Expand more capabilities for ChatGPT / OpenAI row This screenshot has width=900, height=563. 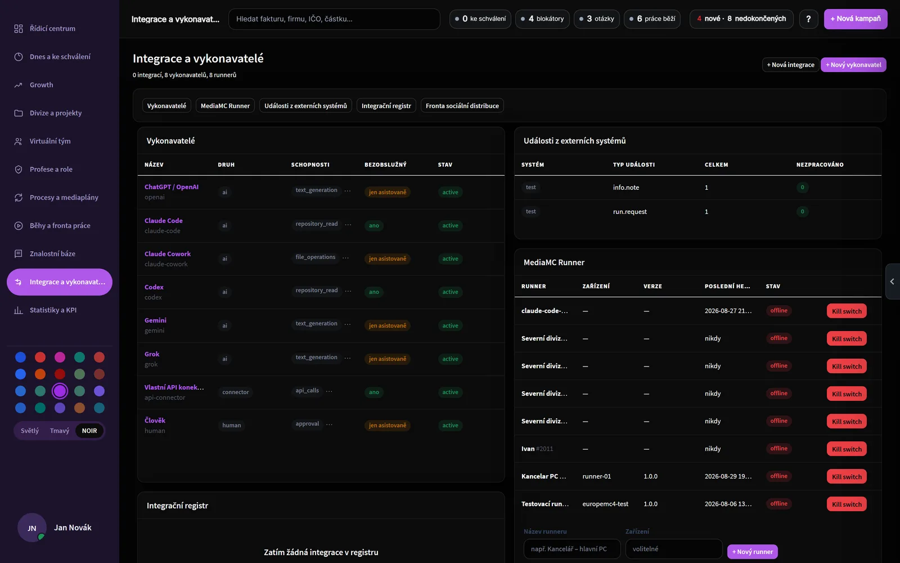click(348, 191)
